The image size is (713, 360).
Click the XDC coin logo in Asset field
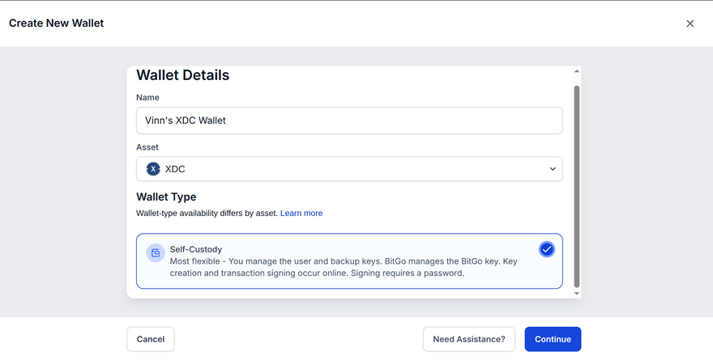(x=153, y=169)
